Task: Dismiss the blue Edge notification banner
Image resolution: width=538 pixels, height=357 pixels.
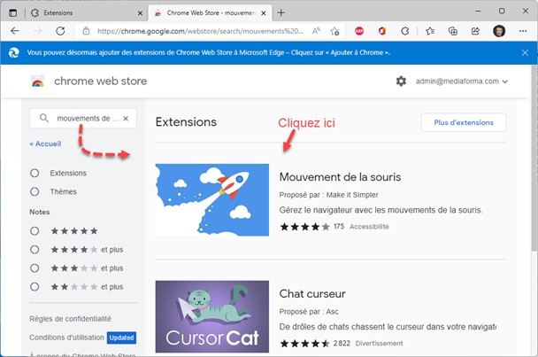Action: coord(523,53)
